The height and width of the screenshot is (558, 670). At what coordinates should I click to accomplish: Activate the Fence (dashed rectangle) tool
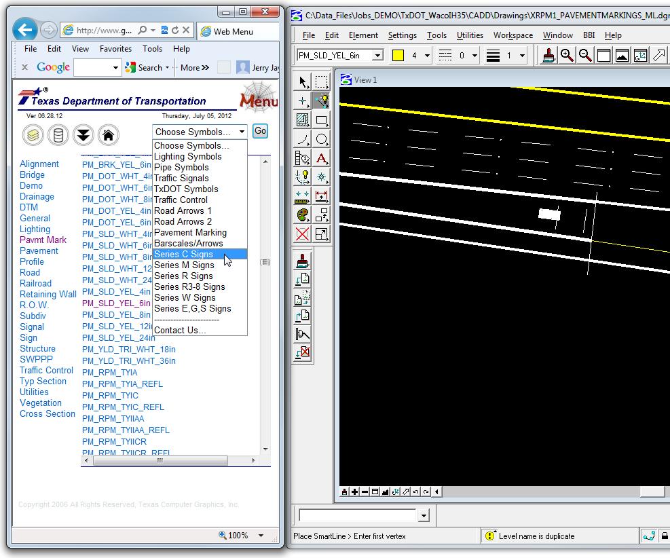pyautogui.click(x=321, y=82)
